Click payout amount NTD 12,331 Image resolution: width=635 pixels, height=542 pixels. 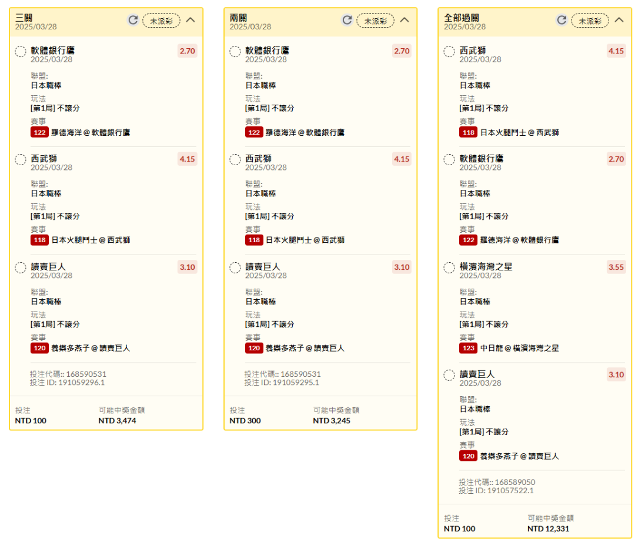click(x=548, y=529)
